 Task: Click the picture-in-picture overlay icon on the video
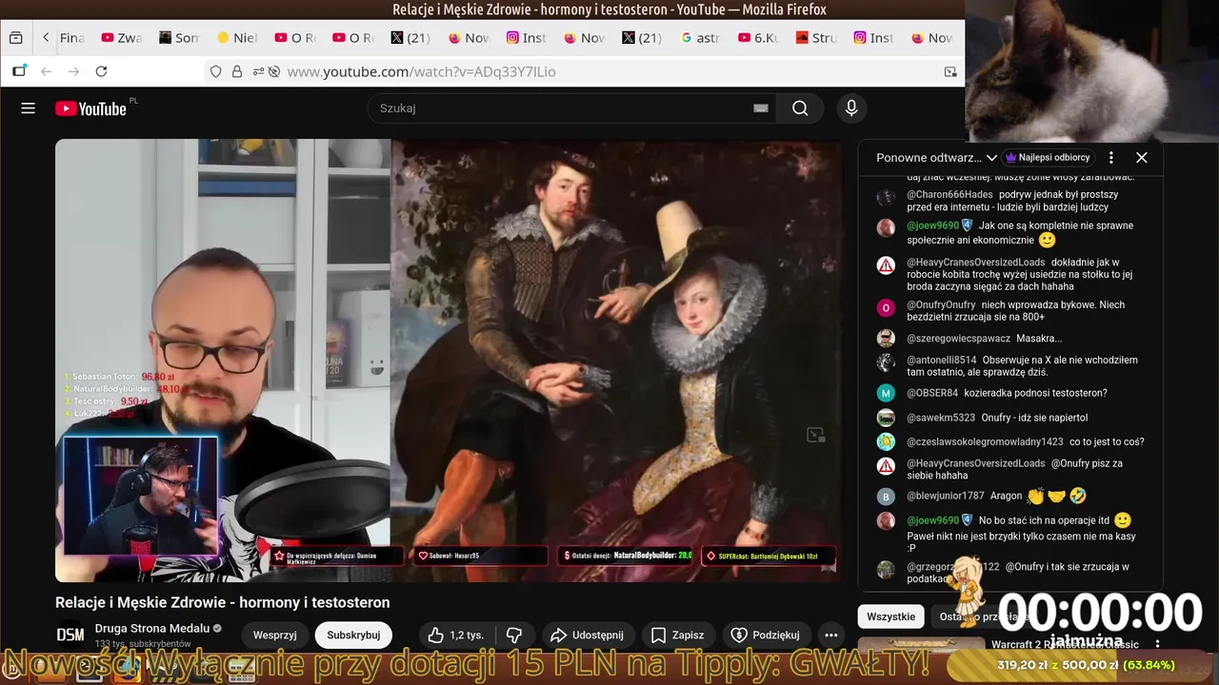[815, 435]
